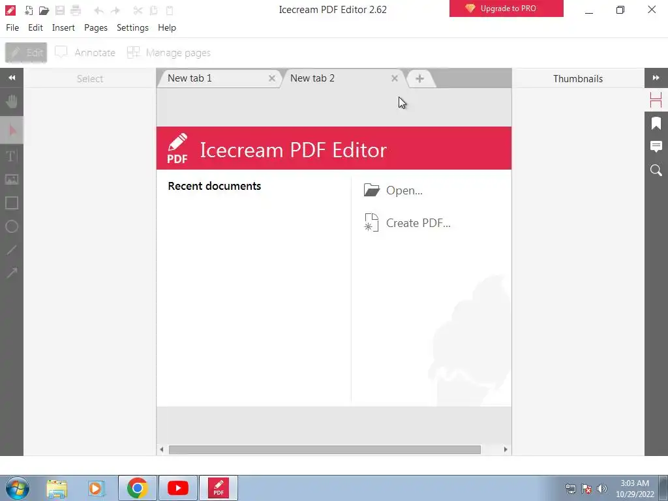Click the Upgrade to PRO button

click(x=506, y=8)
